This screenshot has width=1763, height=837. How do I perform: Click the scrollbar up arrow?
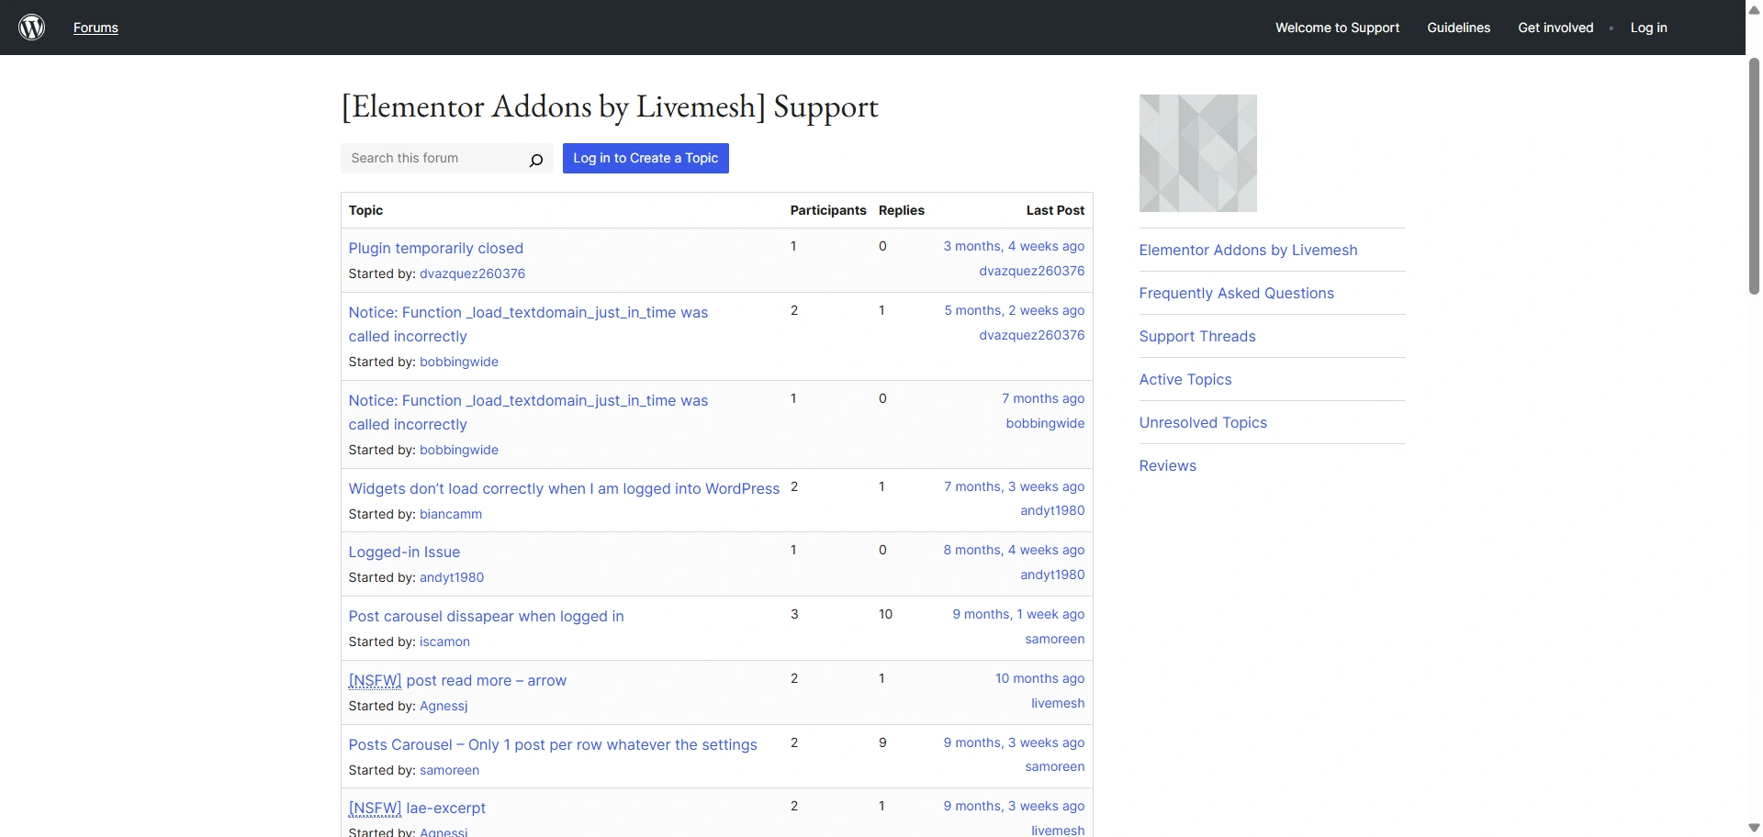click(x=1754, y=9)
